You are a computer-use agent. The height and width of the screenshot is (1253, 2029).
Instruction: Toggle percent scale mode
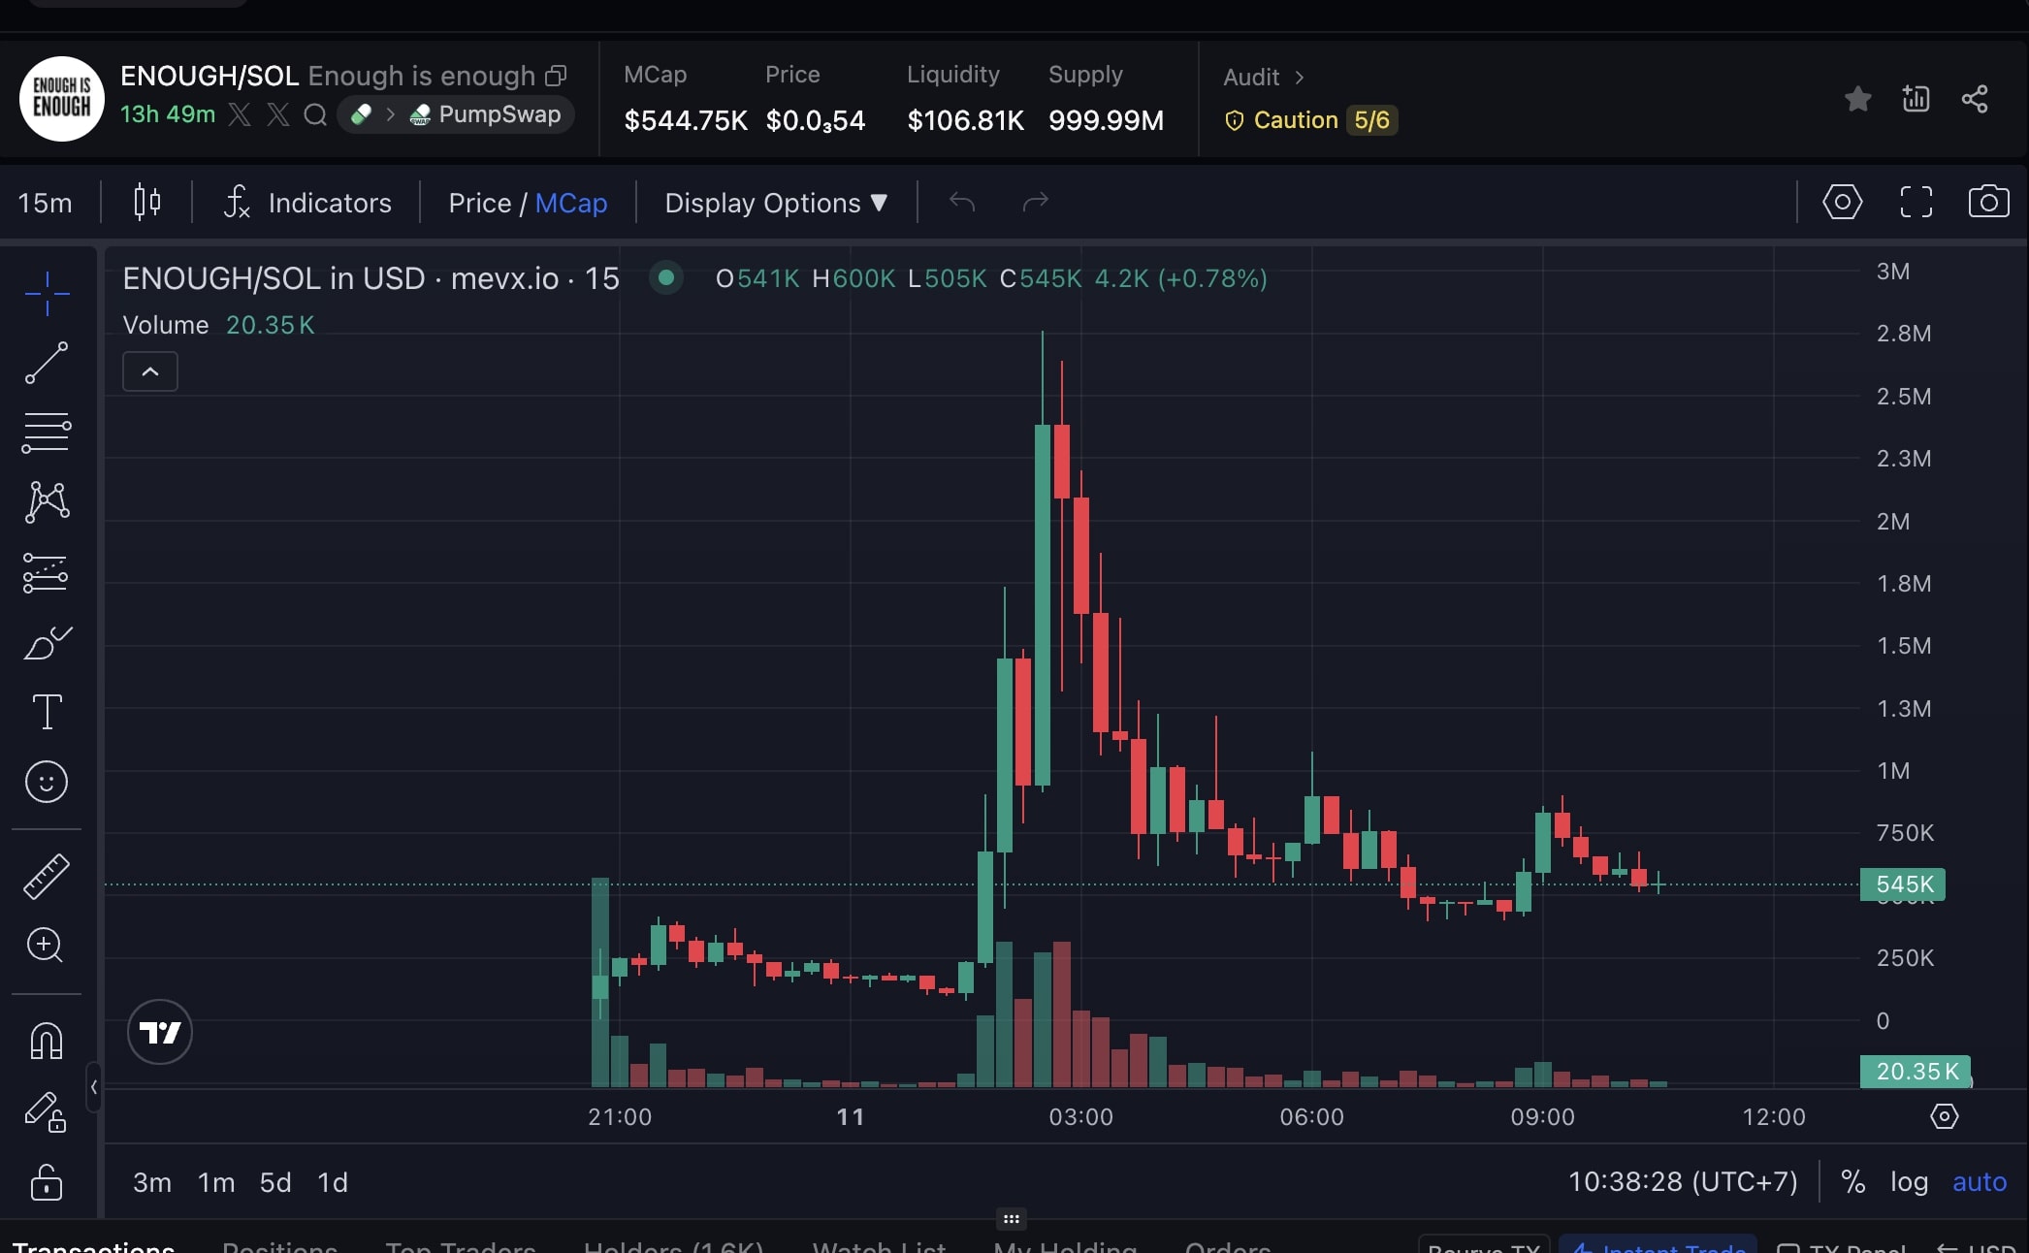coord(1852,1181)
